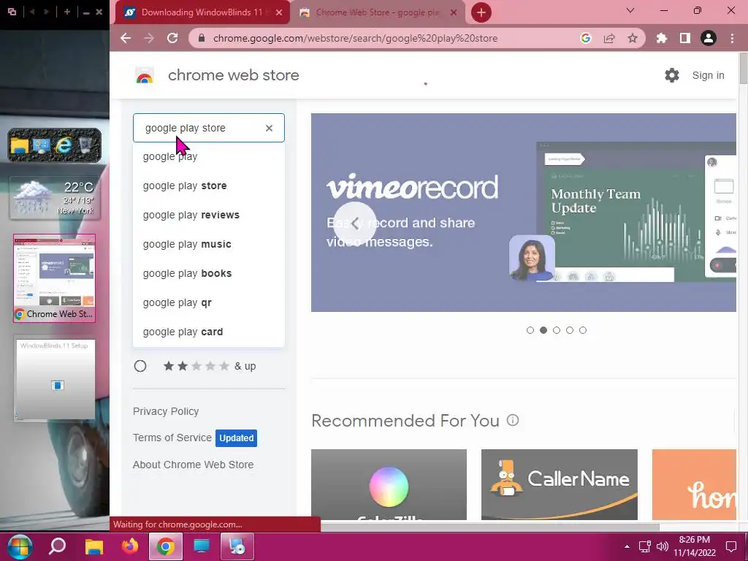
Task: Select fourth carousel dot
Action: 570,330
